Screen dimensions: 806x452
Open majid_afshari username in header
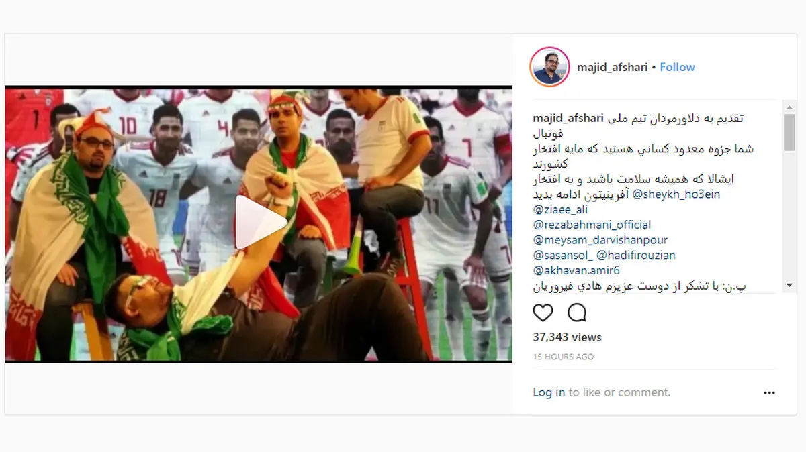[x=613, y=67]
